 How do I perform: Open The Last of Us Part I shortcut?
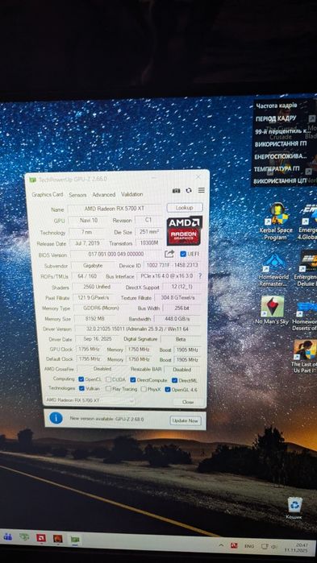[x=305, y=357]
